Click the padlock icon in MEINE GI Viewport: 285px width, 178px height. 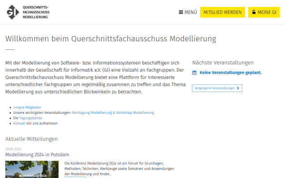(x=254, y=12)
